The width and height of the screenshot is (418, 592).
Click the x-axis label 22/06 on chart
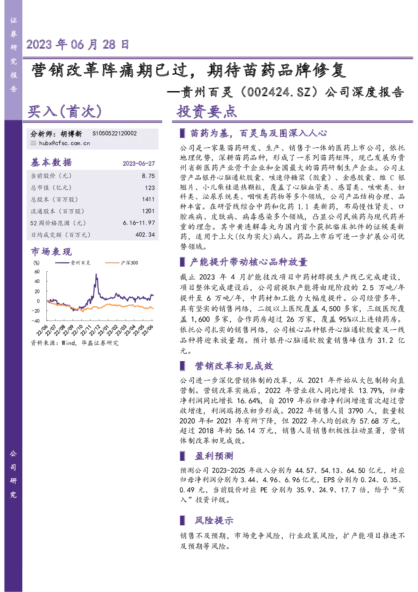[x=42, y=330]
